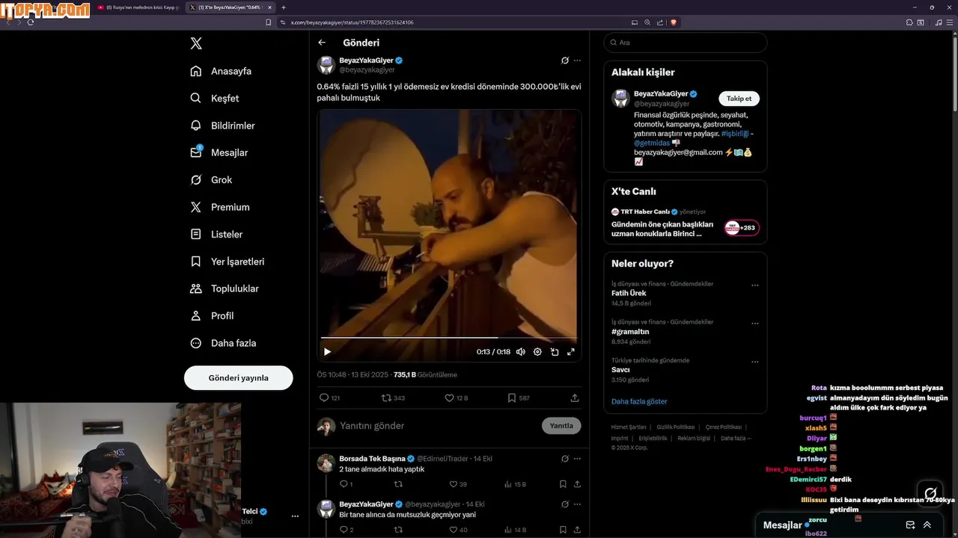Image resolution: width=958 pixels, height=538 pixels.
Task: Open Mesajlar in the sidebar
Action: (219, 152)
